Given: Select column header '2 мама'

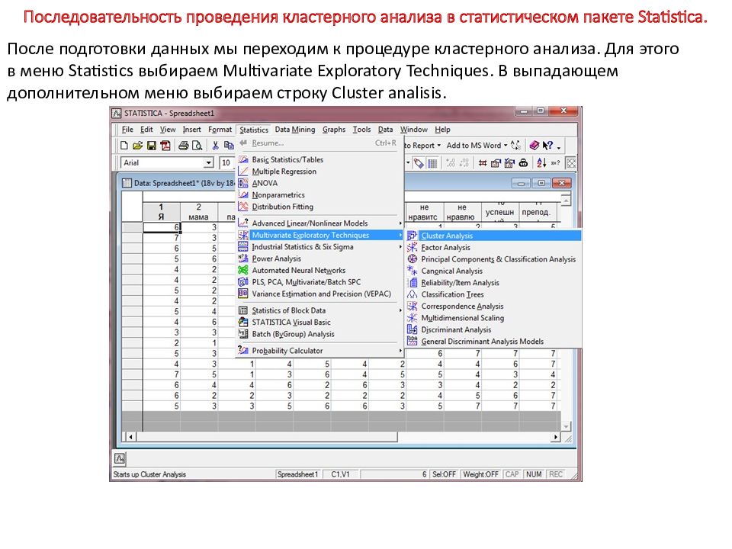Looking at the screenshot, I should click(x=198, y=212).
